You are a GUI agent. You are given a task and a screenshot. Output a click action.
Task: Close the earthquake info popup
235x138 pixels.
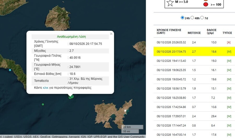(111, 34)
